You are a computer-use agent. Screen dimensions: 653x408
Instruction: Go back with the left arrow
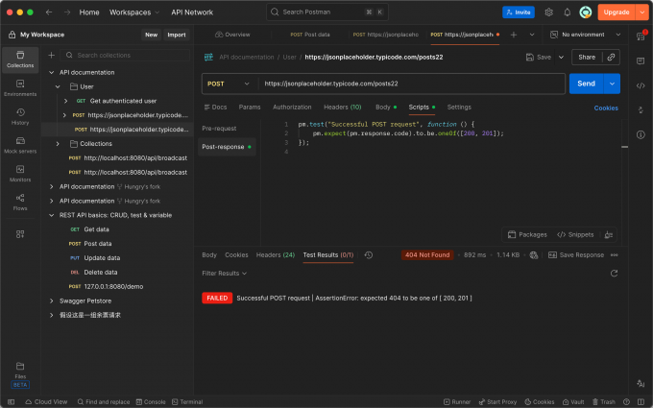[x=49, y=12]
